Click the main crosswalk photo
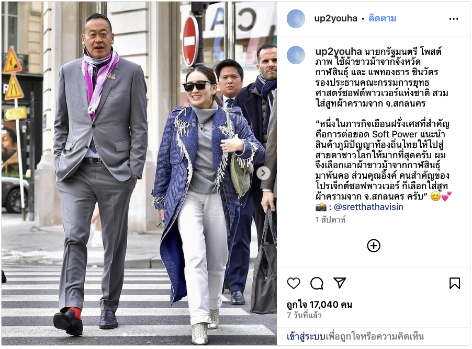Image resolution: width=472 pixels, height=349 pixels. [x=139, y=173]
